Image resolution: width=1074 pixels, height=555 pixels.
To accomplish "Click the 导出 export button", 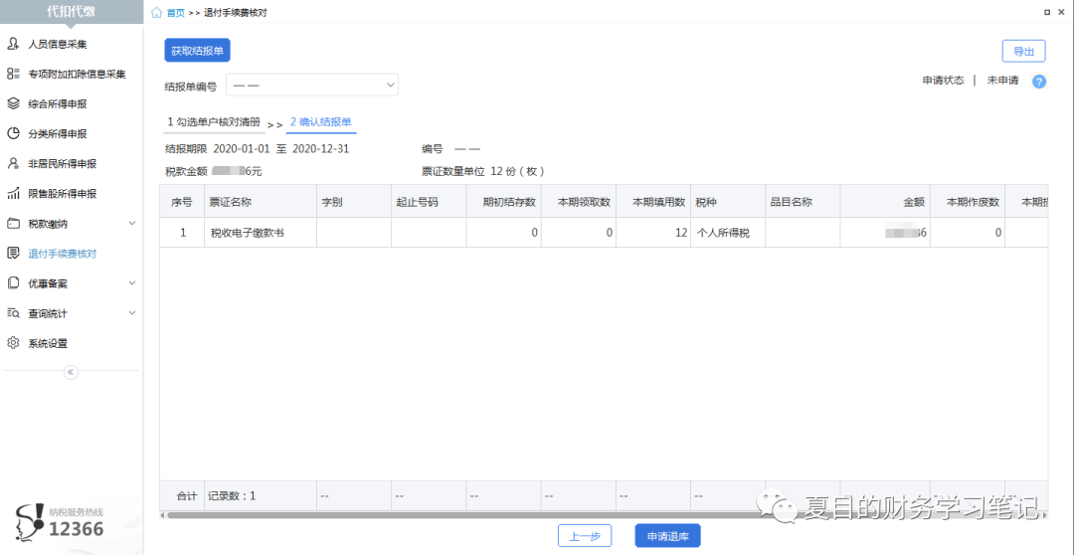I will coord(1024,52).
